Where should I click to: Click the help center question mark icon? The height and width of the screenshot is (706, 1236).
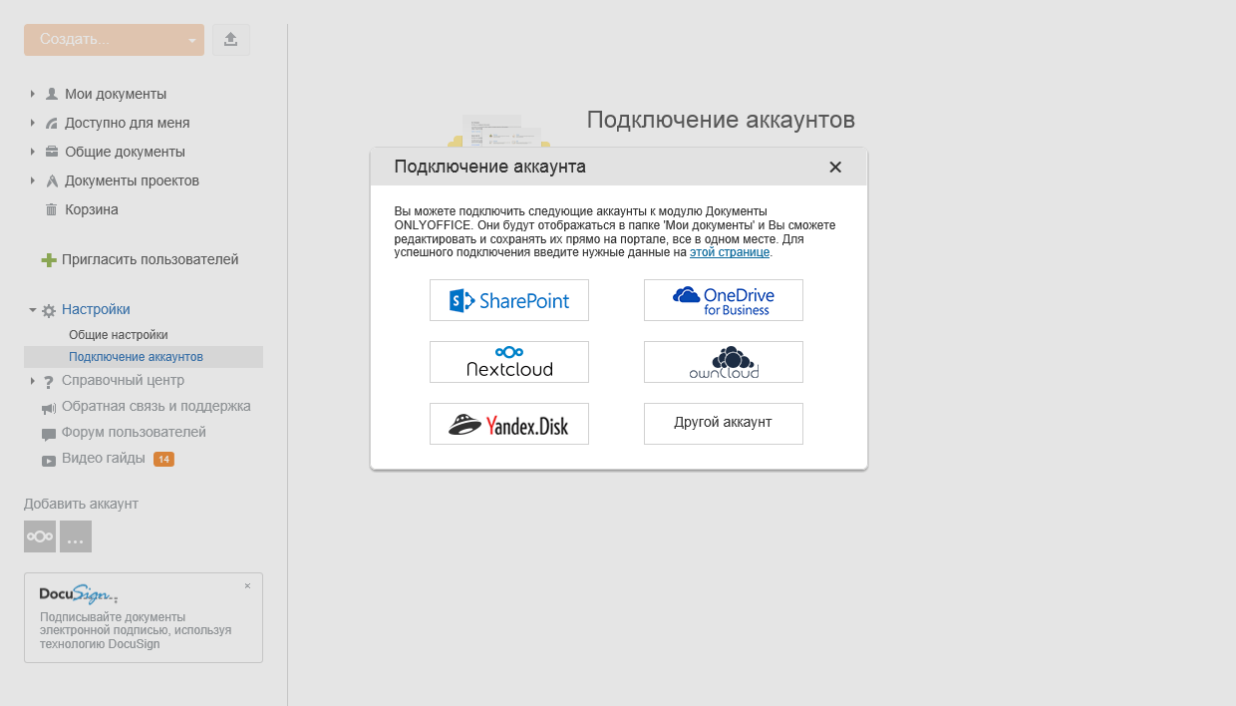[49, 382]
